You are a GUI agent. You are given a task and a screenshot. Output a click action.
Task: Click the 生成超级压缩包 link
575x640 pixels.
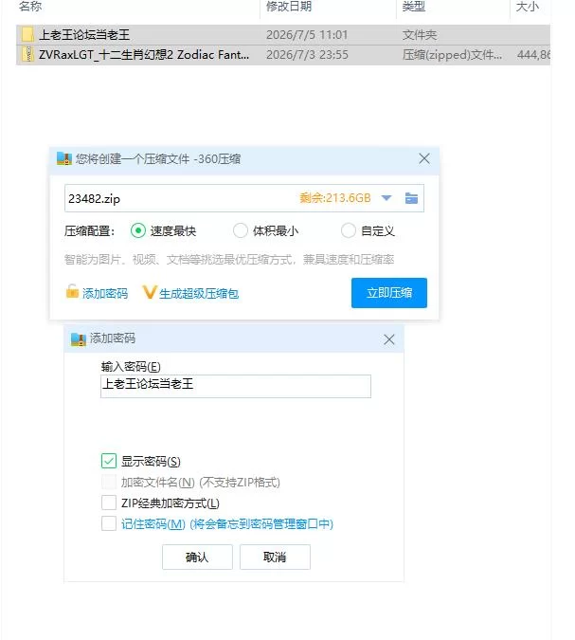pos(199,294)
